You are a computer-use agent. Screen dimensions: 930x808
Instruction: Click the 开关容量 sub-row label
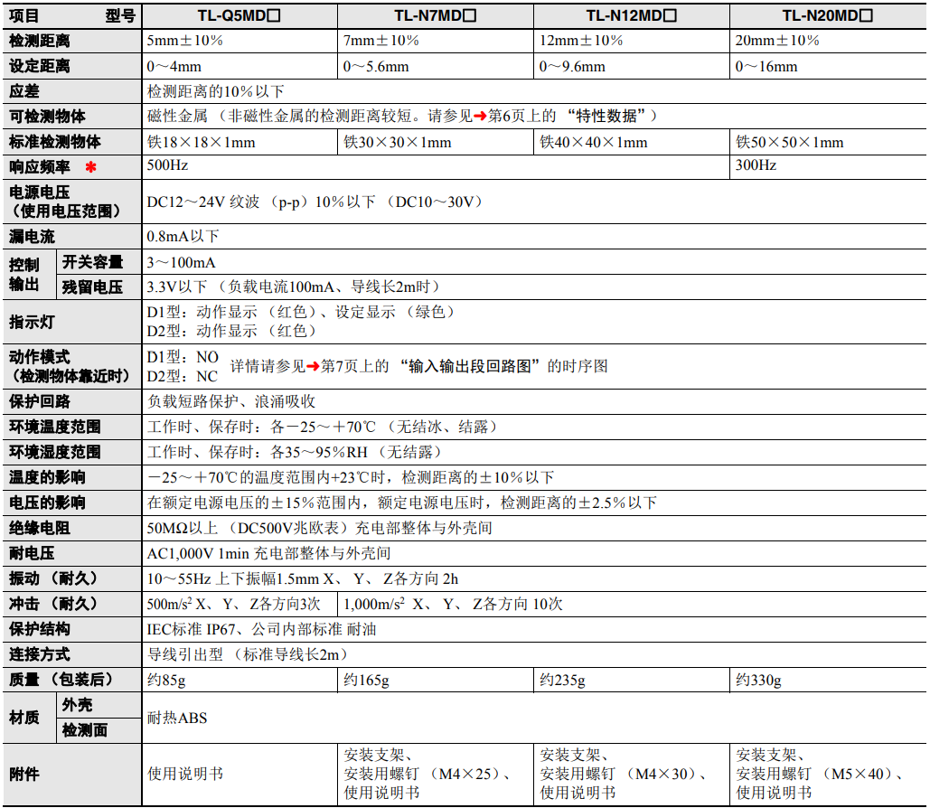pyautogui.click(x=92, y=261)
